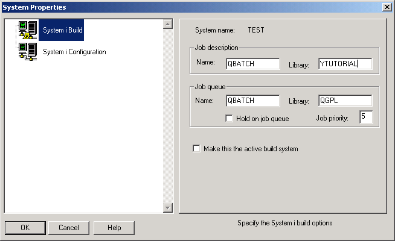Select System i Build tree label
Image resolution: width=395 pixels, height=241 pixels.
click(x=61, y=30)
